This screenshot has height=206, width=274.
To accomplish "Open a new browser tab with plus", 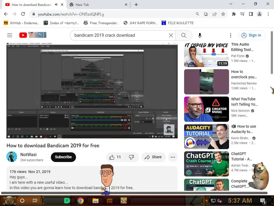I will point(136,5).
